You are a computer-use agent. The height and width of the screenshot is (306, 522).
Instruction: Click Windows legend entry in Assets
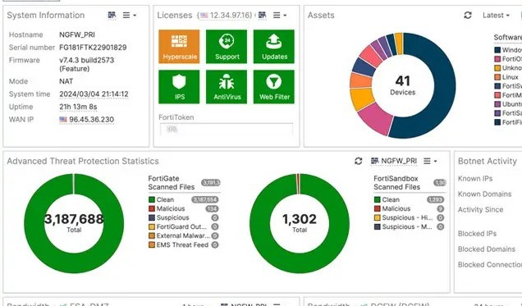pyautogui.click(x=508, y=50)
